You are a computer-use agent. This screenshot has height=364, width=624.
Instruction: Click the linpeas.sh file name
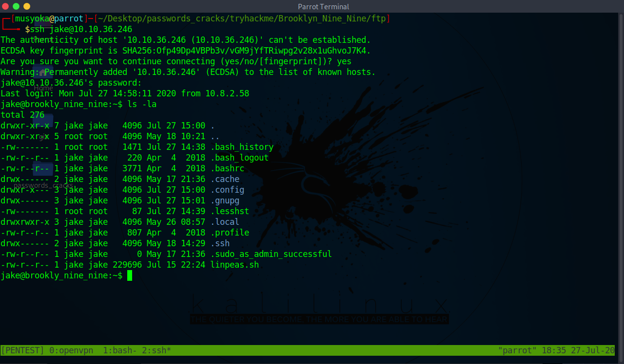[234, 265]
